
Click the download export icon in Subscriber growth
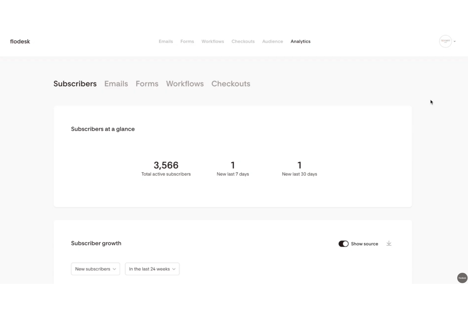pyautogui.click(x=389, y=243)
